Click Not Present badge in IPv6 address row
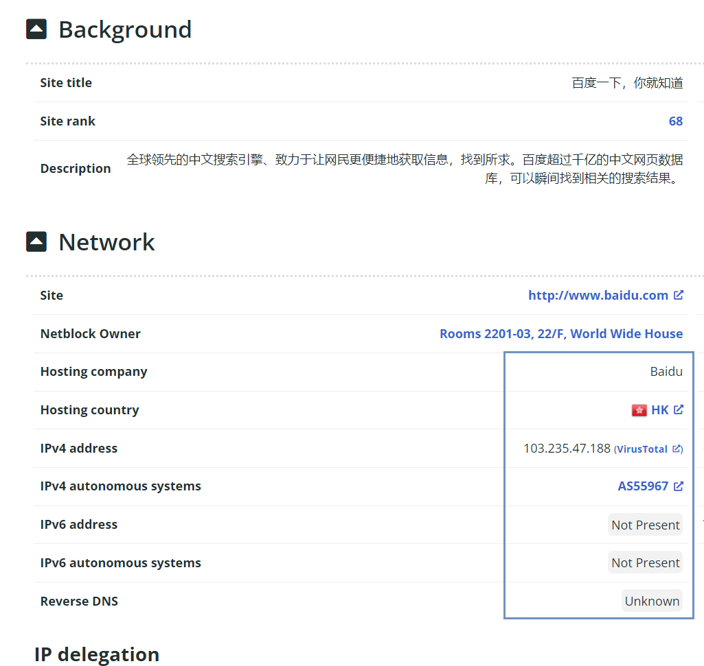 [645, 525]
